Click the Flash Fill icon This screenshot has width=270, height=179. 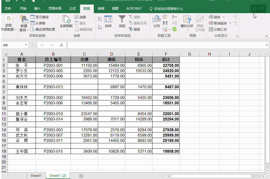point(165,17)
